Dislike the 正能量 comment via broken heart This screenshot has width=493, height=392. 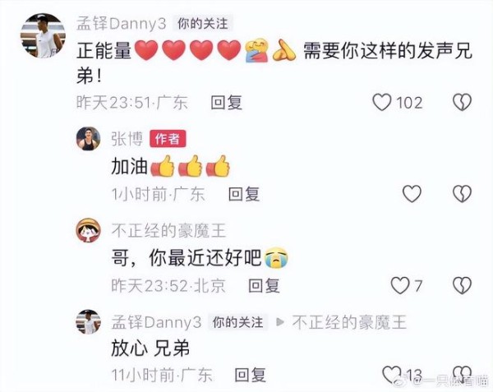pyautogui.click(x=462, y=103)
